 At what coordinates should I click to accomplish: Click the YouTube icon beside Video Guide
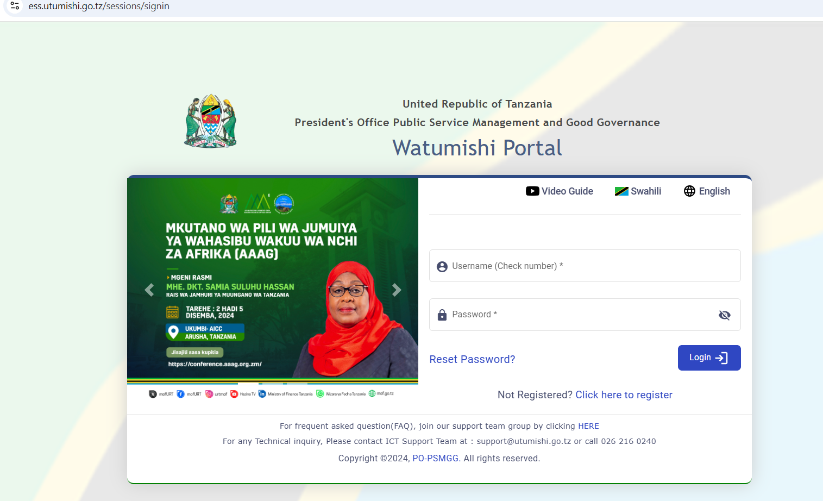pos(532,191)
